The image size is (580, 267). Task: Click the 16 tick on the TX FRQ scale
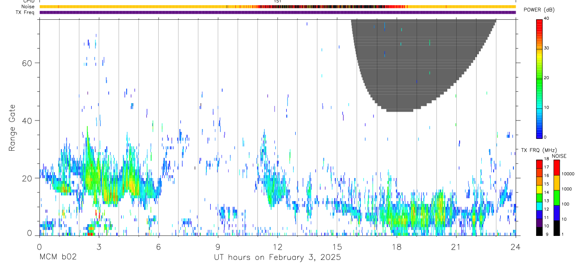pyautogui.click(x=546, y=176)
